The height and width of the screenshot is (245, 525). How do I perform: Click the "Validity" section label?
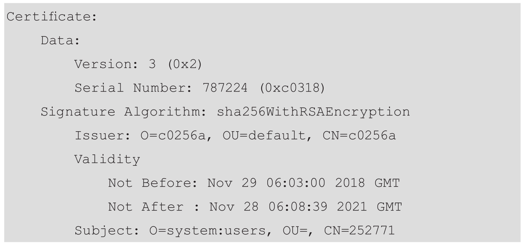[107, 159]
